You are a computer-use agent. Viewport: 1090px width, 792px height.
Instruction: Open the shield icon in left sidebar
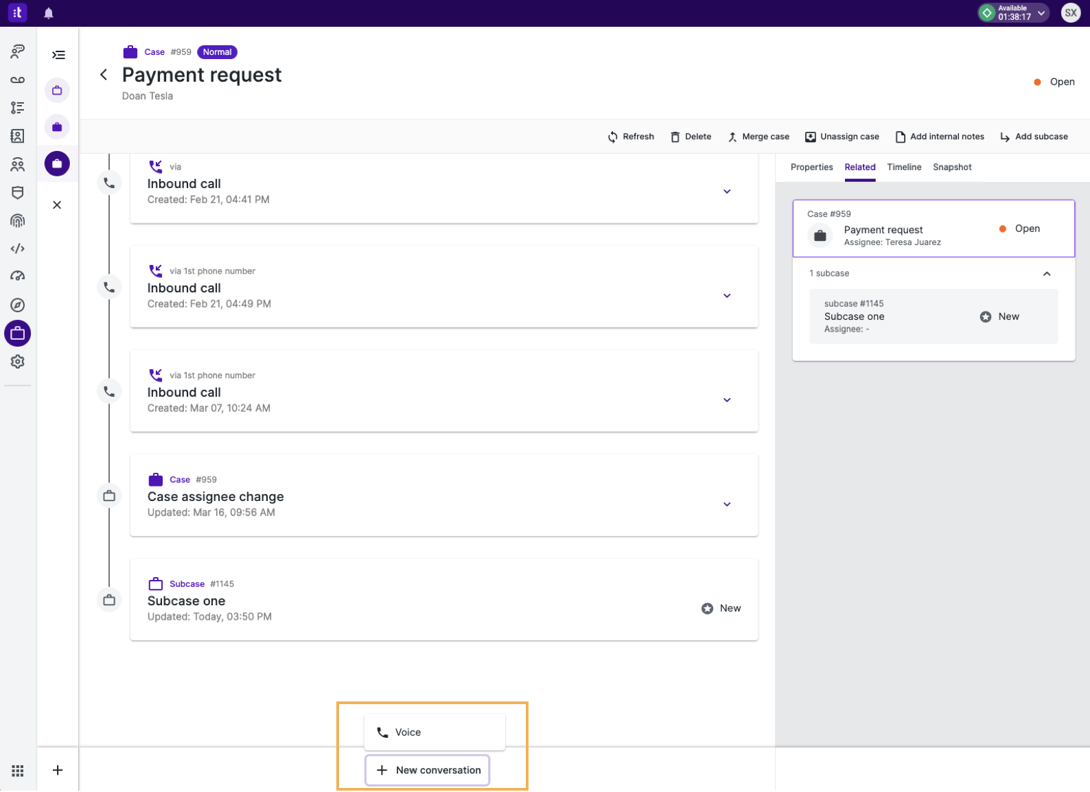pyautogui.click(x=18, y=193)
